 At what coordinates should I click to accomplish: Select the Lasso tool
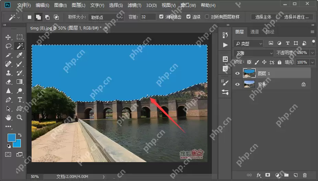coord(8,46)
